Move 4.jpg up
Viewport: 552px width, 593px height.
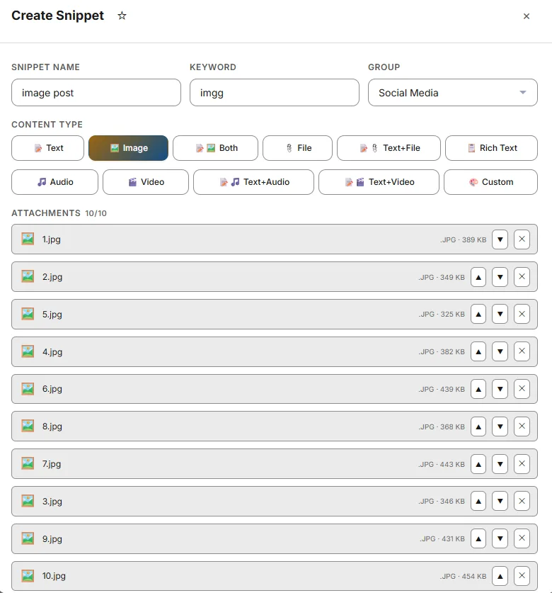(478, 351)
